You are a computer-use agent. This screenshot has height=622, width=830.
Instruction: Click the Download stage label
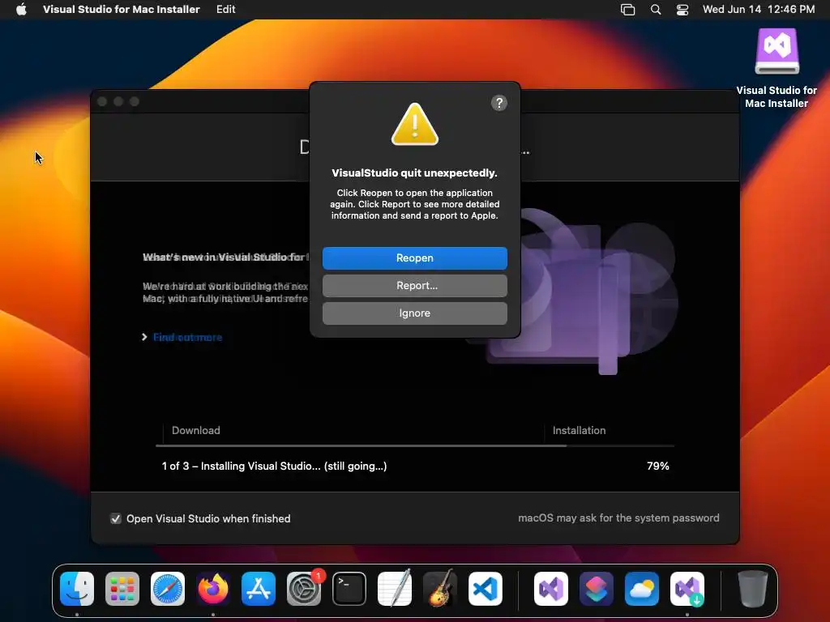(x=196, y=431)
